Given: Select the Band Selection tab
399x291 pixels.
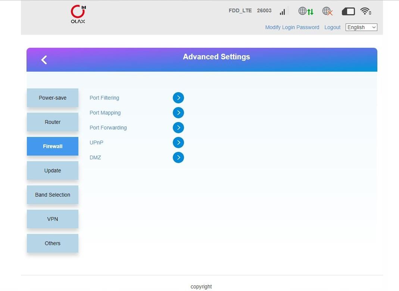Looking at the screenshot, I should pos(53,195).
